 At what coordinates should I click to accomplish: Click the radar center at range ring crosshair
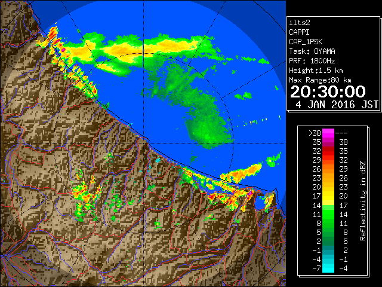(x=143, y=143)
